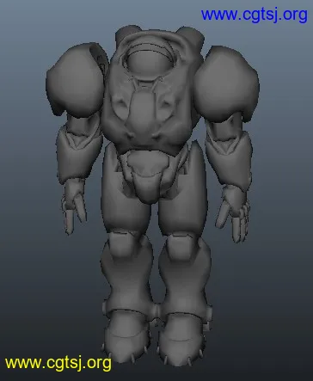The height and width of the screenshot is (381, 313).
Task: Select the thigh armor on the right side
Action: tap(183, 195)
